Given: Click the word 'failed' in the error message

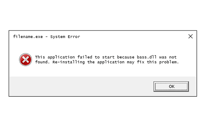Looking at the screenshot, I should coord(85,57).
